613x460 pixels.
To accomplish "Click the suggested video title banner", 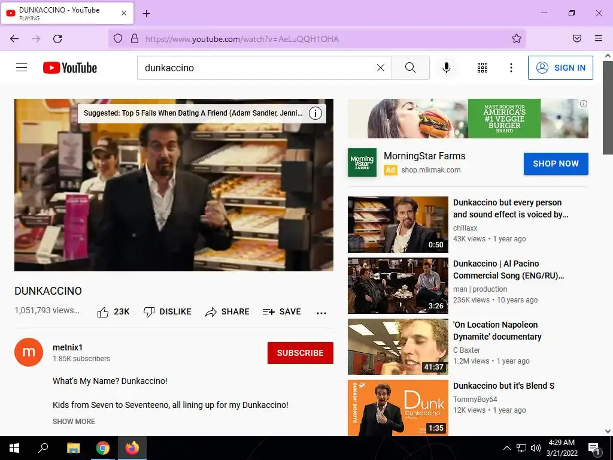I will coord(193,113).
